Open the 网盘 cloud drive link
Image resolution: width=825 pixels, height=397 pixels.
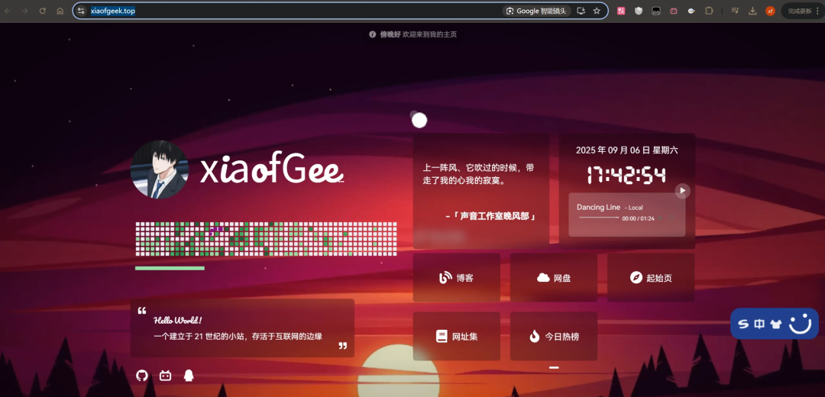pos(554,278)
